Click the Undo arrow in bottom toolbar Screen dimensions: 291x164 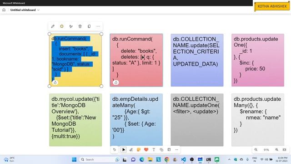115,150
